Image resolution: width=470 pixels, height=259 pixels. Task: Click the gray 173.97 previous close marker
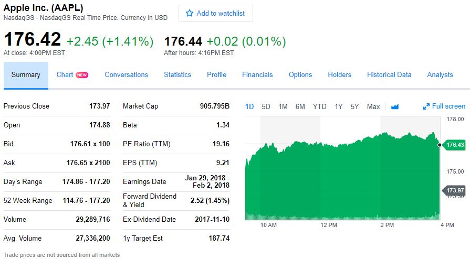tap(454, 190)
